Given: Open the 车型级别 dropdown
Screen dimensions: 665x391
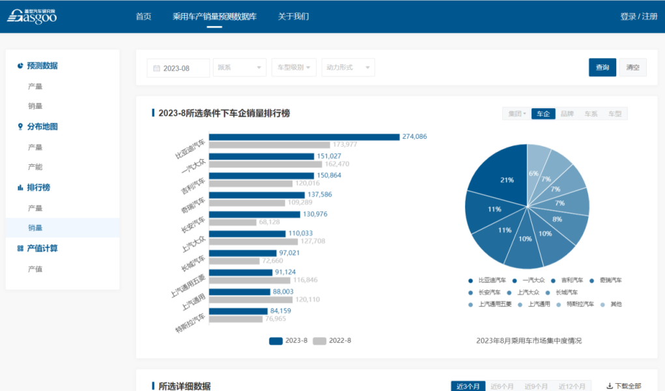Looking at the screenshot, I should [x=294, y=68].
